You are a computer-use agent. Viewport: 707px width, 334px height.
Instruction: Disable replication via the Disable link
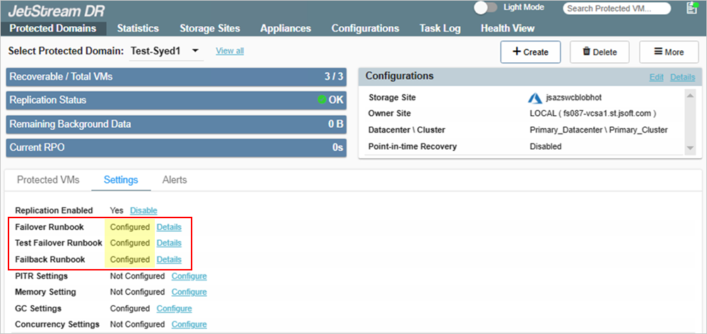pos(144,210)
